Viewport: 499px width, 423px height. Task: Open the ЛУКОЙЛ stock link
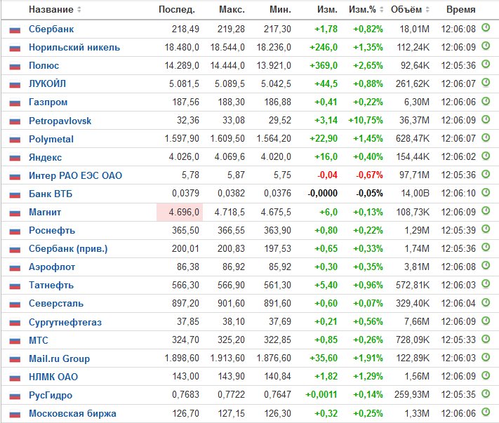48,83
